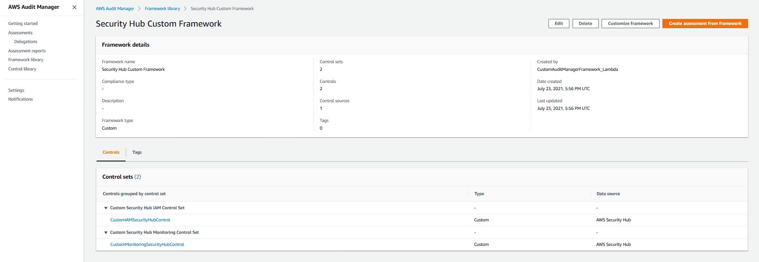The image size is (759, 262).
Task: Click AWS Security Hub in CustomIAMSecurityHubControl row
Action: pos(613,220)
